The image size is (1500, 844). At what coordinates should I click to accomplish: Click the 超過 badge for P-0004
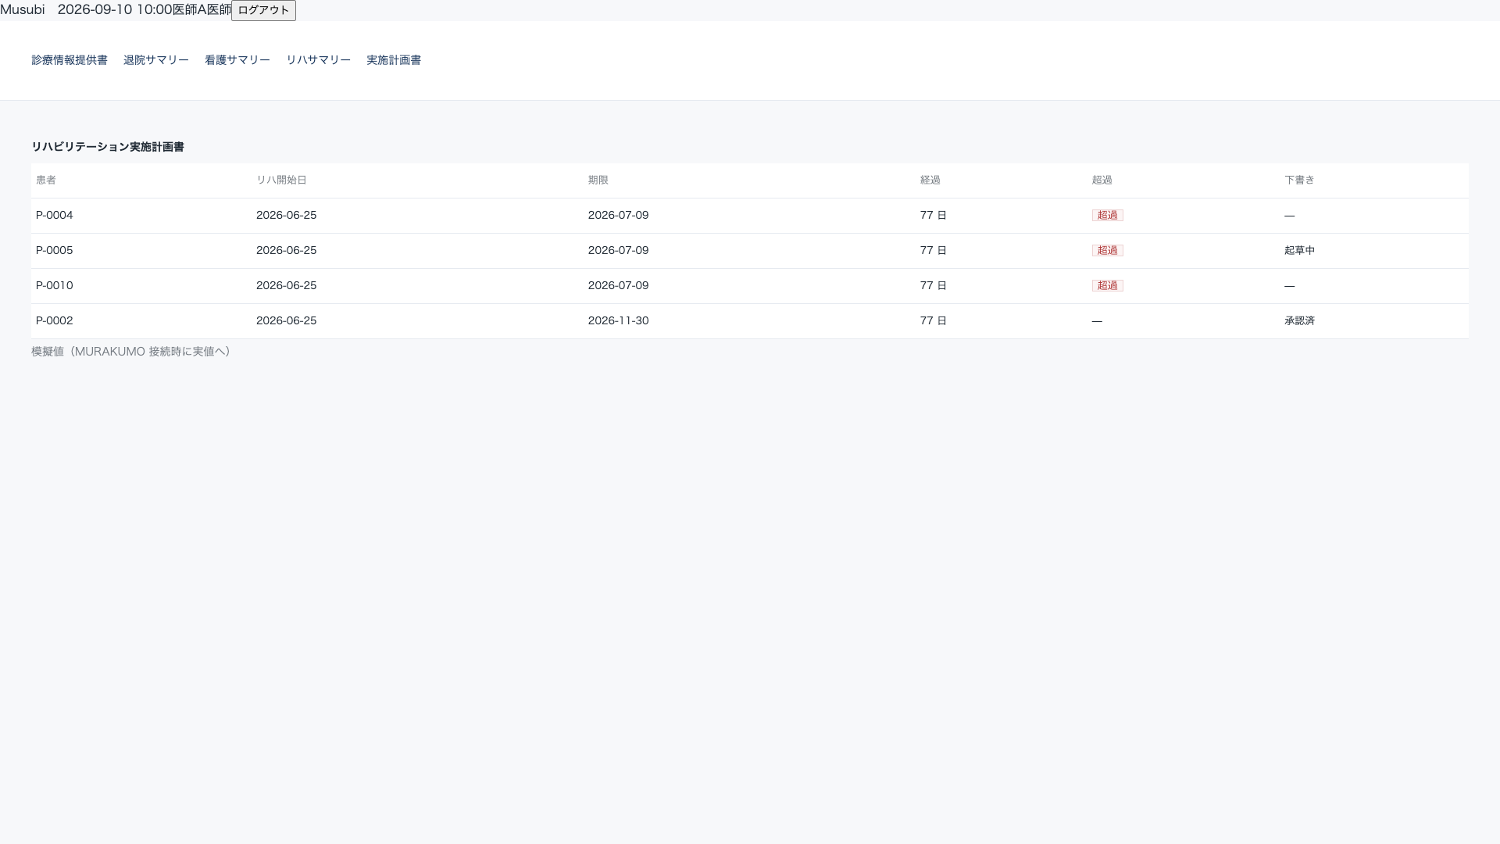(1107, 216)
